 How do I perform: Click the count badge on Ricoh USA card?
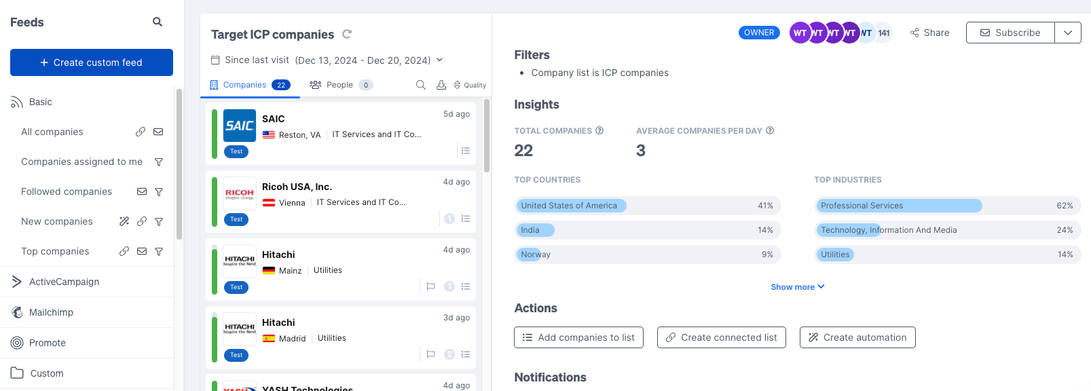tap(449, 219)
